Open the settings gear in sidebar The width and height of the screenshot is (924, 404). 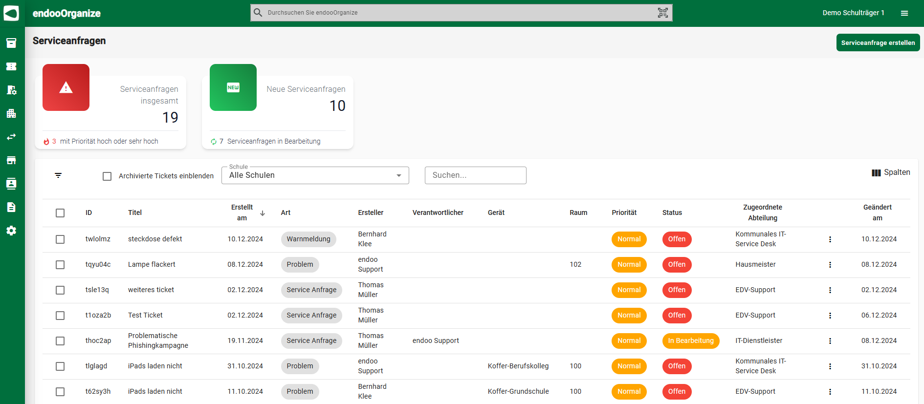(11, 231)
